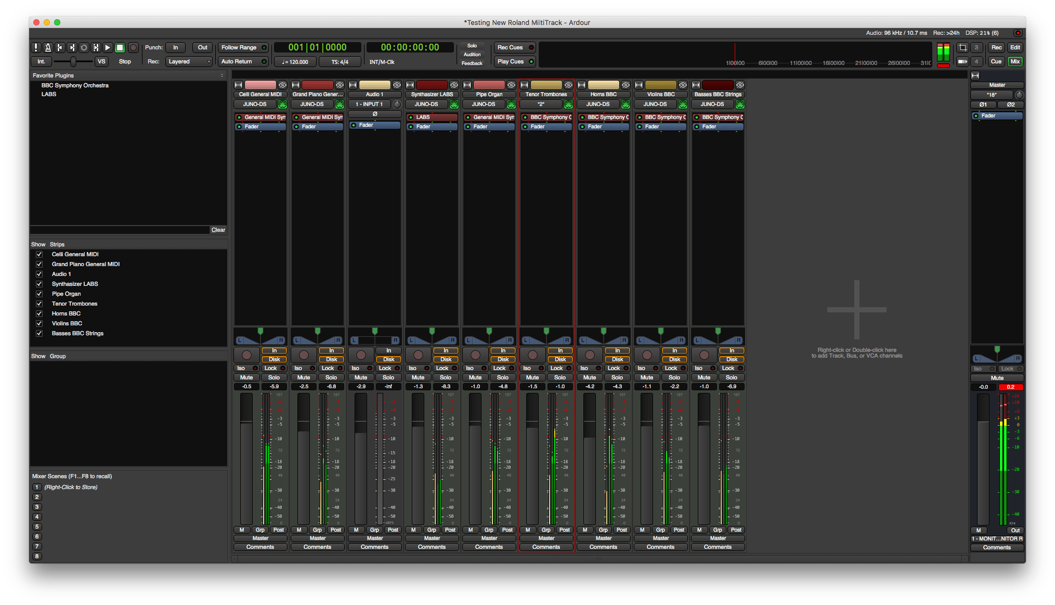Open the 1 - INPUT 1 input selector on Audio 1
The height and width of the screenshot is (605, 1055).
coord(370,104)
